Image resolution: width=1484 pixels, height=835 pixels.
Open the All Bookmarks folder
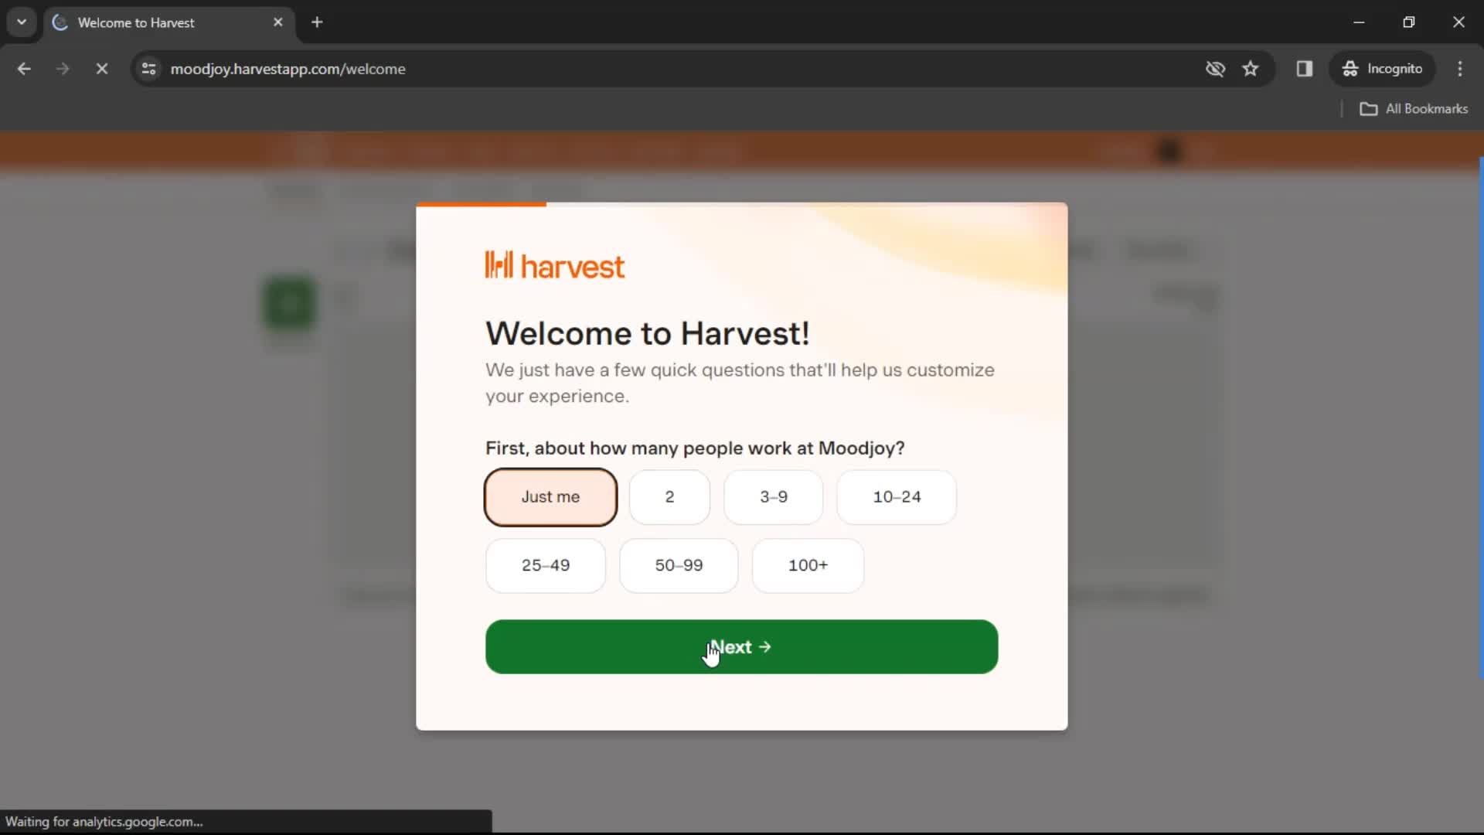(1416, 108)
